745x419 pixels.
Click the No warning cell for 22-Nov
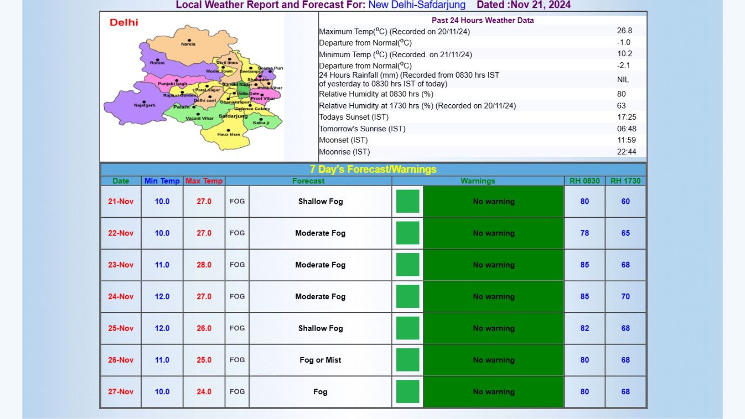click(x=494, y=233)
